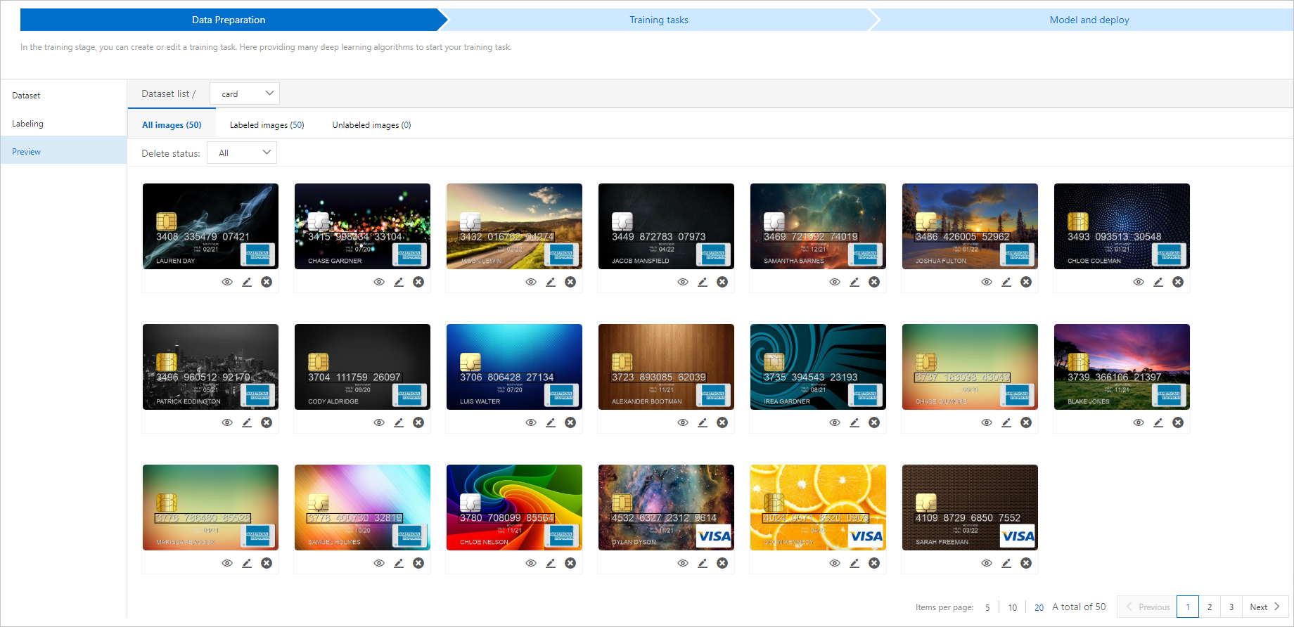Screen dimensions: 1294x627
Task: Delete the CHASE GARDNER card image
Action: pyautogui.click(x=418, y=282)
